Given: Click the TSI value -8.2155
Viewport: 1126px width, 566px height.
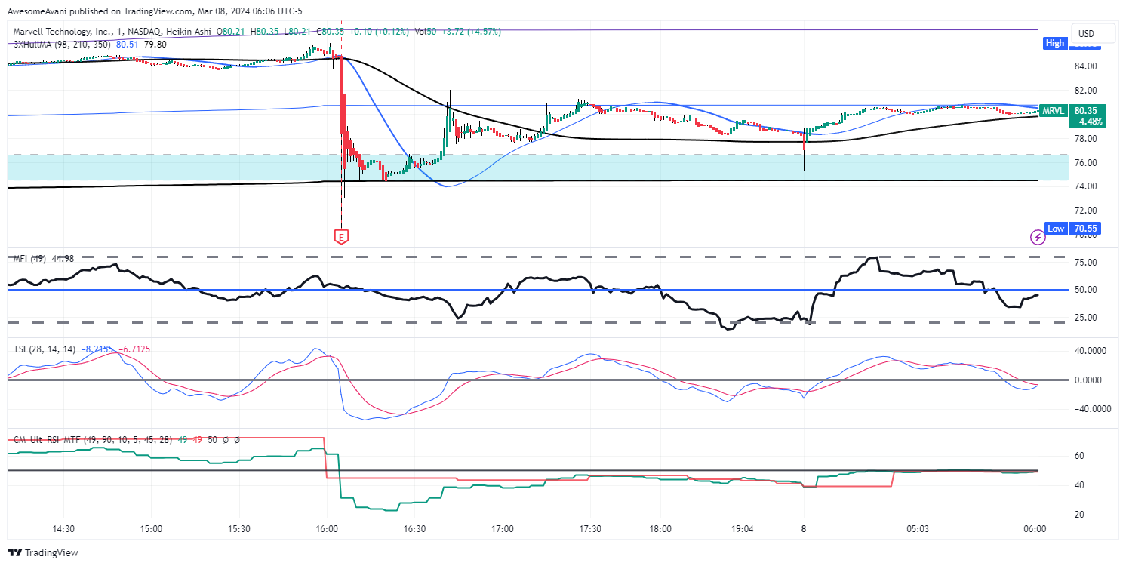Looking at the screenshot, I should (x=96, y=349).
